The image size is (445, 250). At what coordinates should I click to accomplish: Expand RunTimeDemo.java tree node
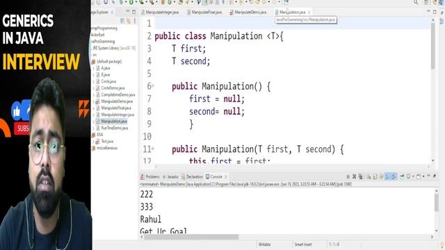point(93,128)
